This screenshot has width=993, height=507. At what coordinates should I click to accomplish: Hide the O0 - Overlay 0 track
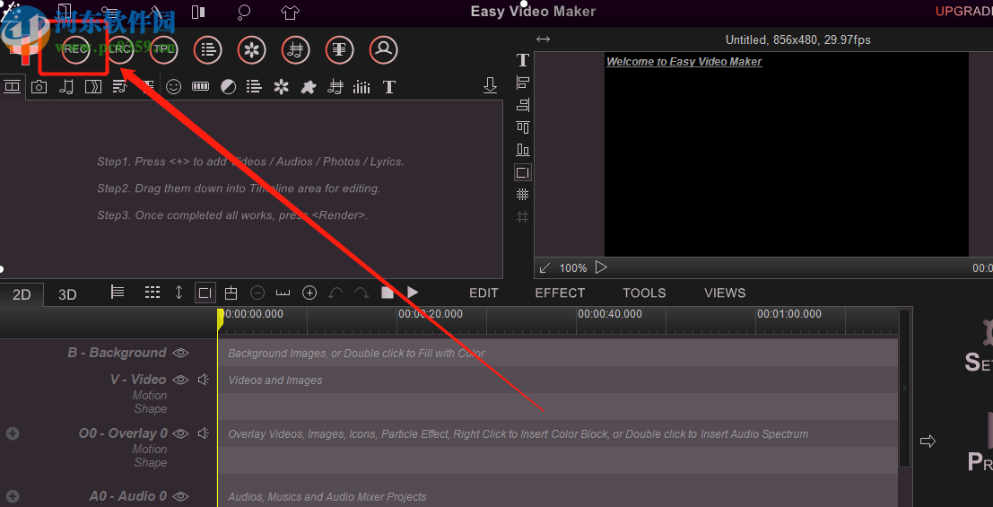pos(180,433)
